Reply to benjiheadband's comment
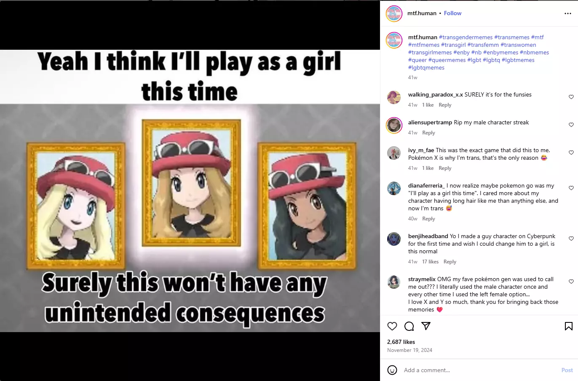Image resolution: width=578 pixels, height=381 pixels. click(x=450, y=262)
